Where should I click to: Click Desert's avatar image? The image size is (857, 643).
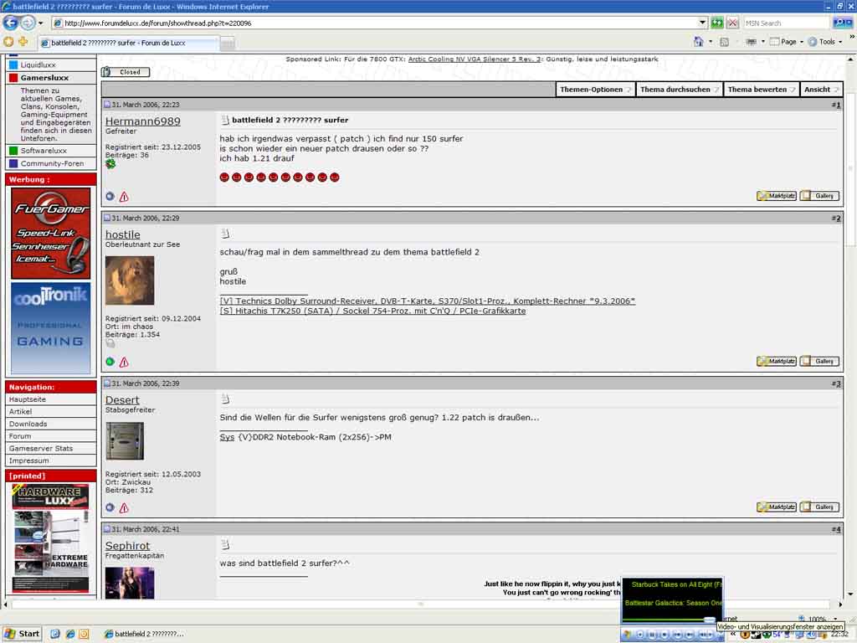(x=125, y=440)
